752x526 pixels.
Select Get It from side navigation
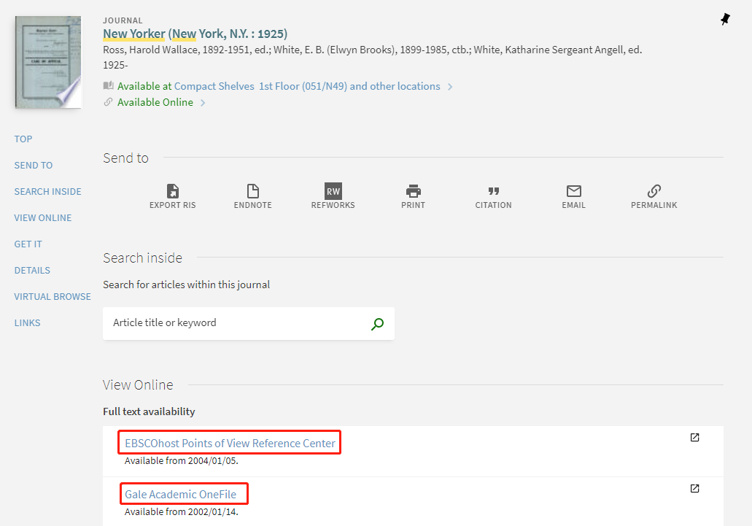pyautogui.click(x=28, y=244)
